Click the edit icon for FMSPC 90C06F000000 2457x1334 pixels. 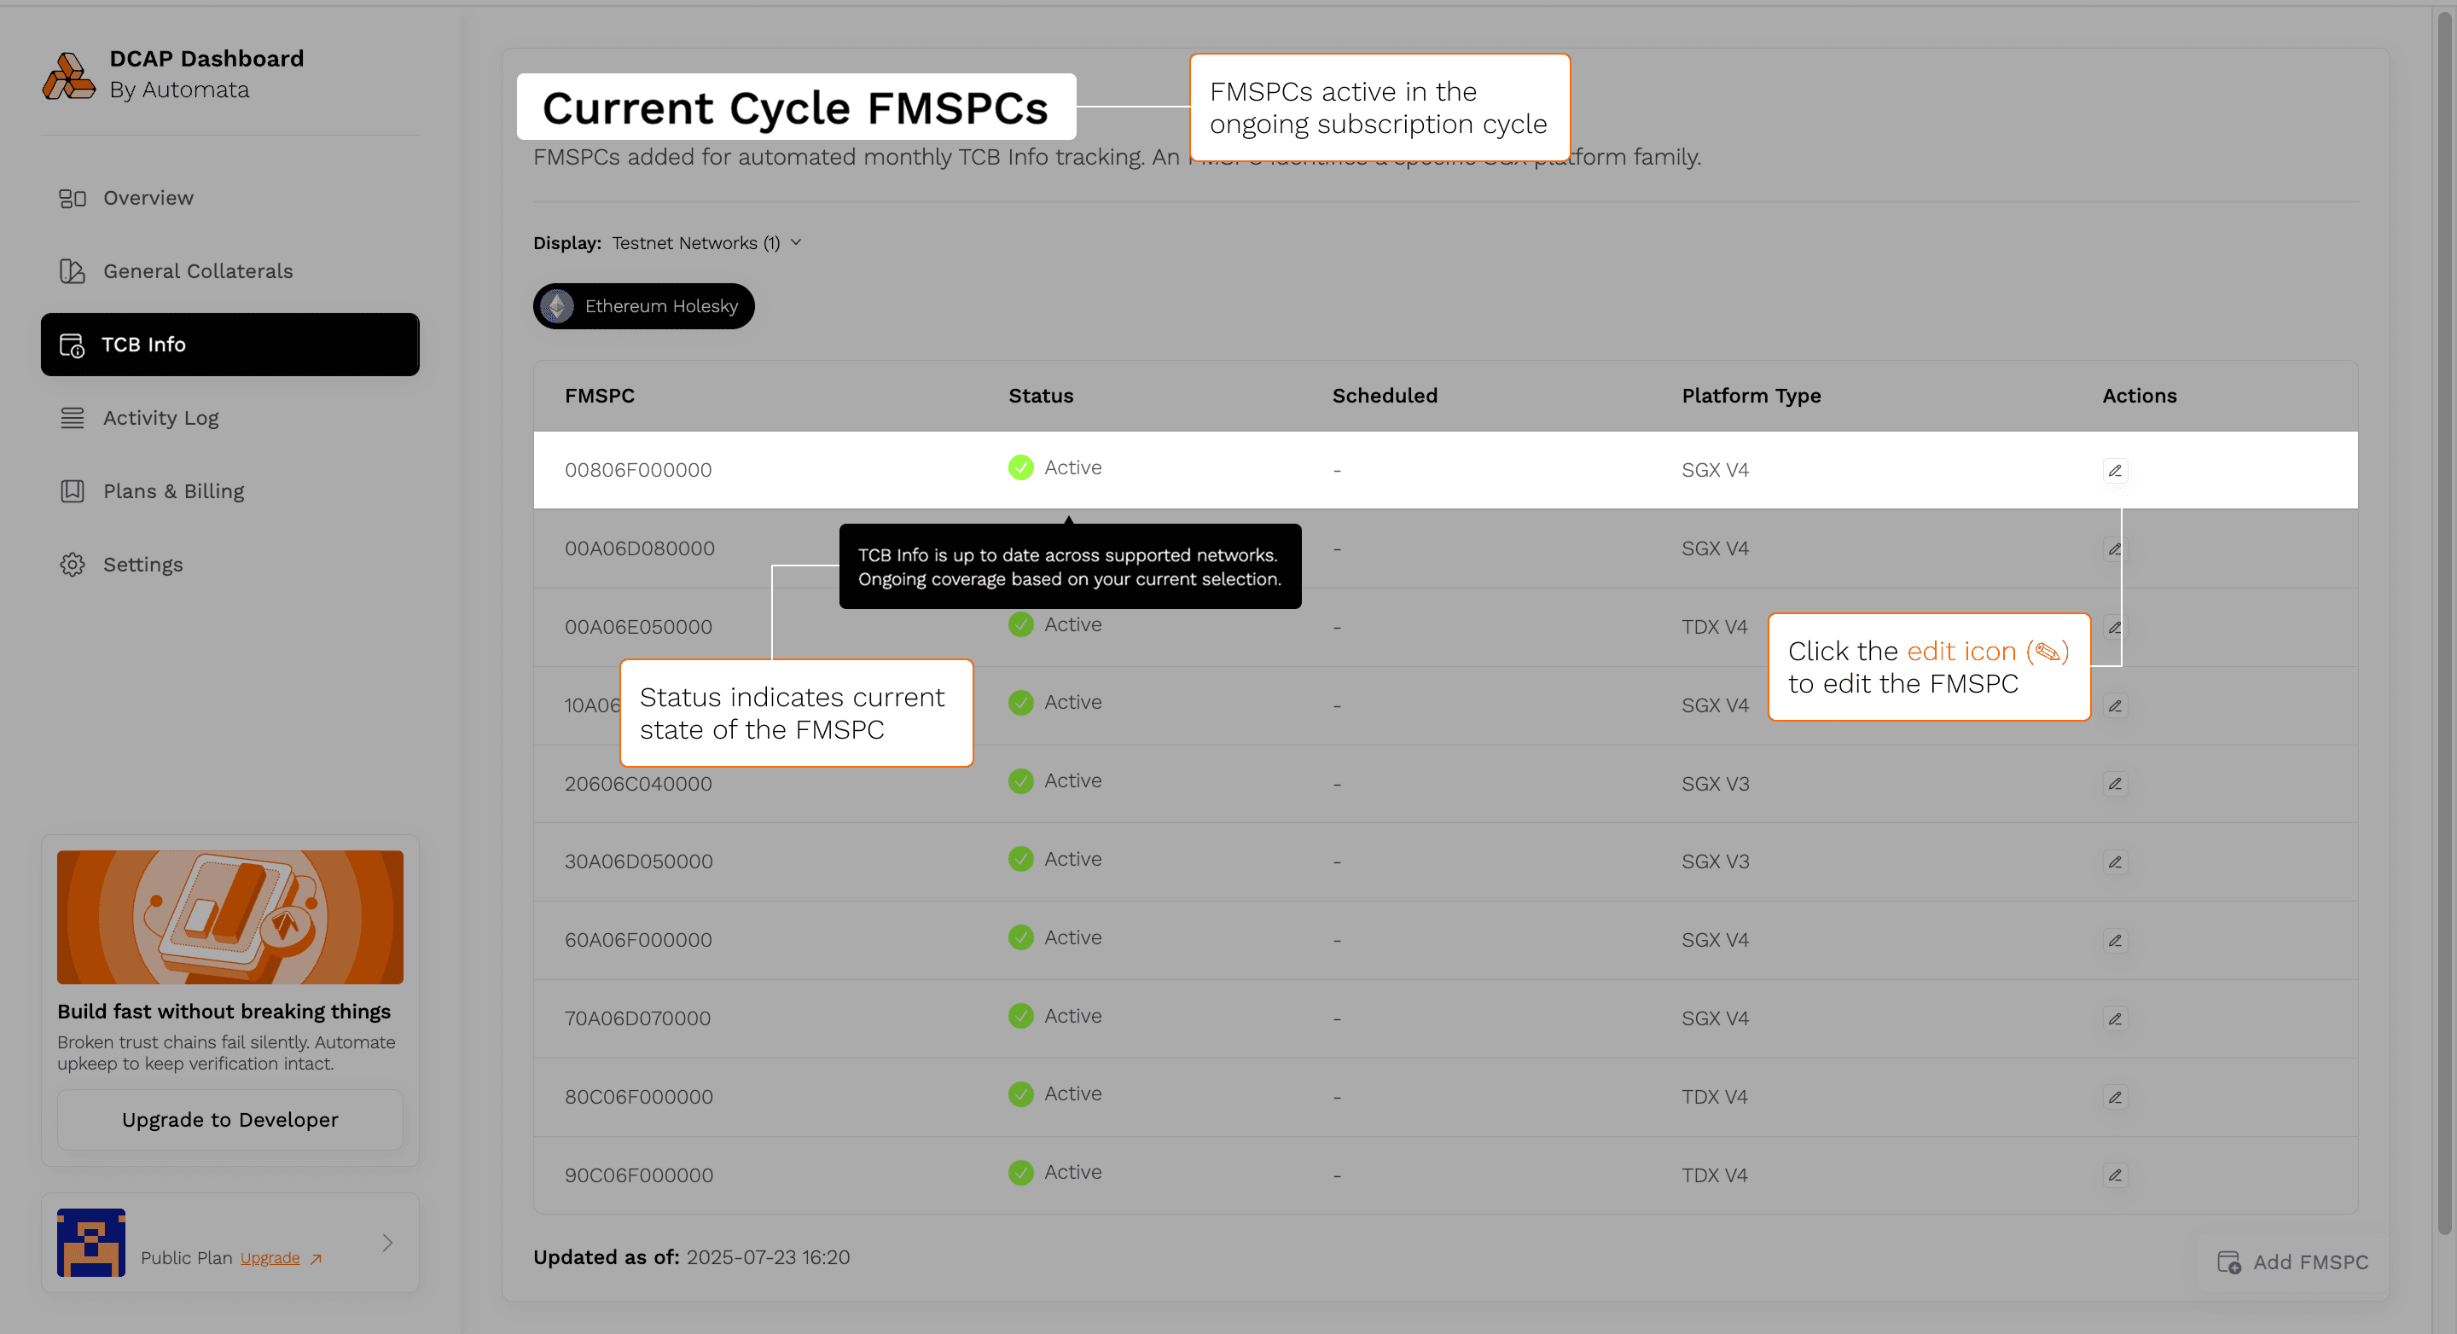(2115, 1174)
